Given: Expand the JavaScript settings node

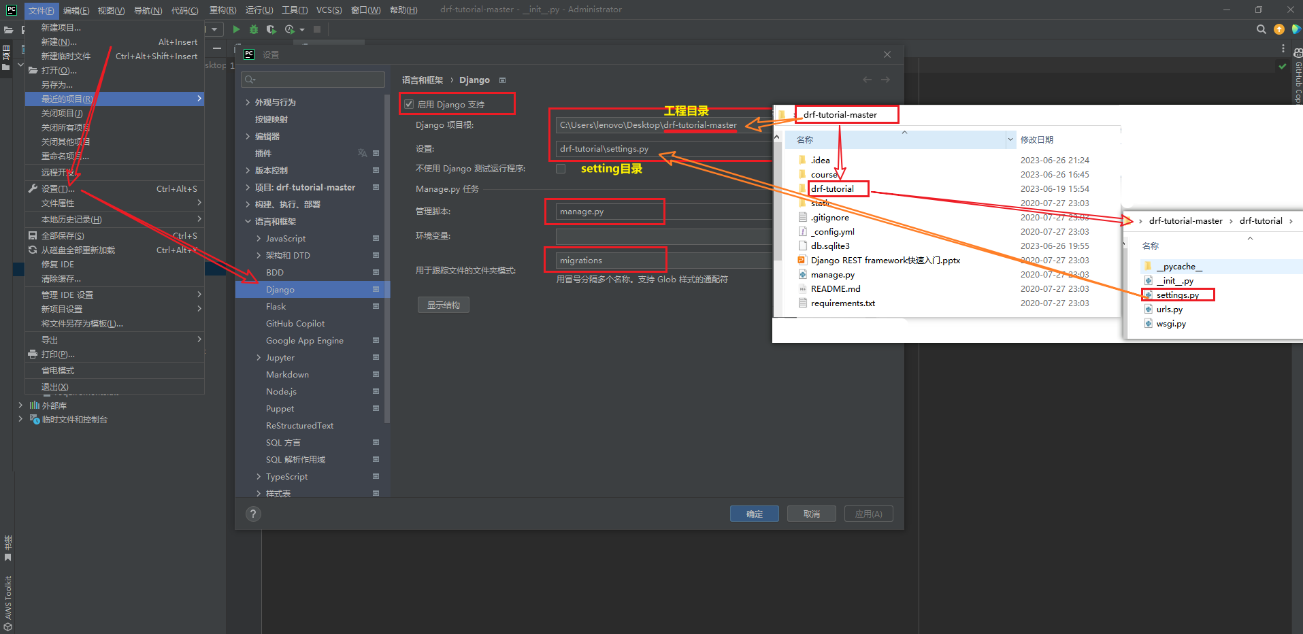Looking at the screenshot, I should [x=259, y=238].
